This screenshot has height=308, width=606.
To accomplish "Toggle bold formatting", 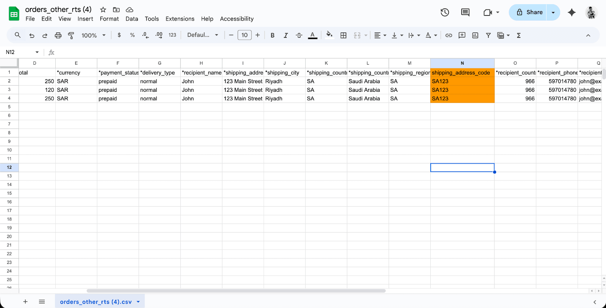I will tap(272, 35).
